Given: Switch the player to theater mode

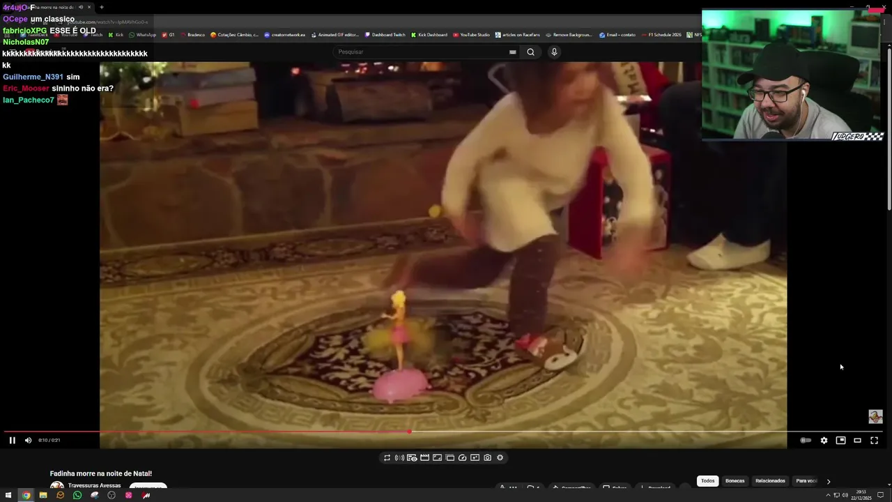Looking at the screenshot, I should click(857, 440).
